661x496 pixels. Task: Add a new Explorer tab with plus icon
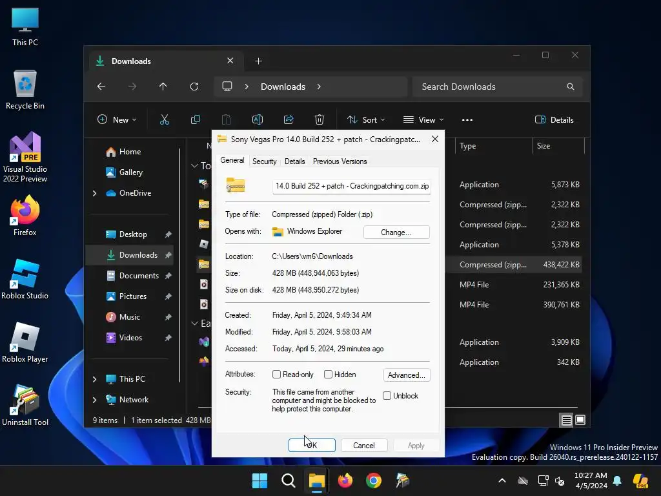coord(258,61)
